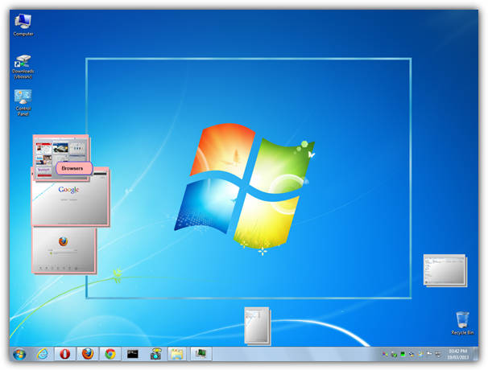Viewport: 488px width, 370px height.
Task: Select the Firefox window thumbnail
Action: [64, 249]
